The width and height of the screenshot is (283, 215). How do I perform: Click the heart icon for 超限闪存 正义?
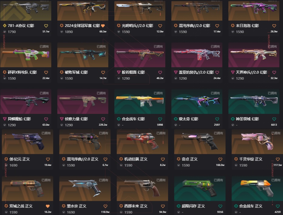pos(221,206)
